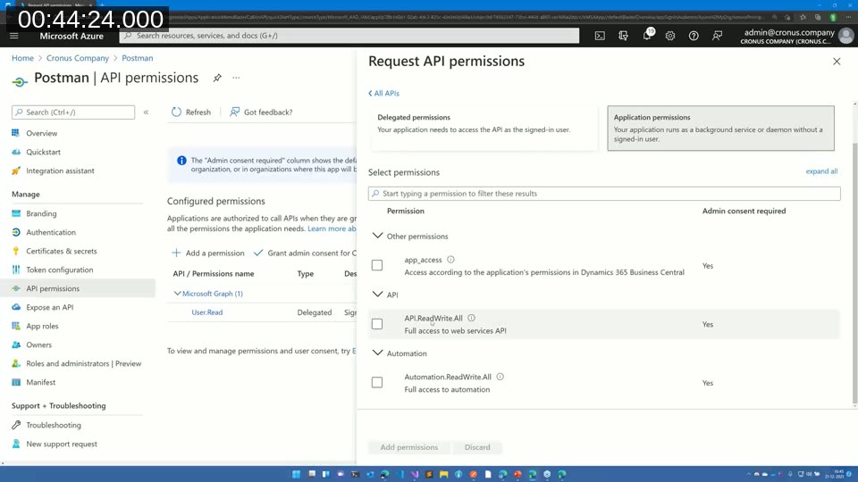Click Grant admin consent button
Viewport: 858px width, 482px height.
pos(306,253)
